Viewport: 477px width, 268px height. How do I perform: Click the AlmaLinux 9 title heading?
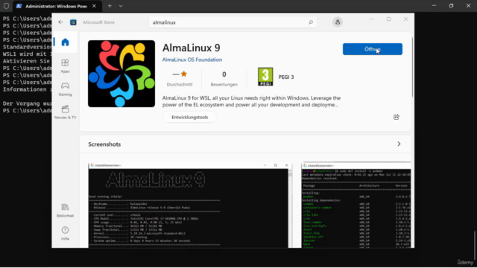tap(191, 48)
